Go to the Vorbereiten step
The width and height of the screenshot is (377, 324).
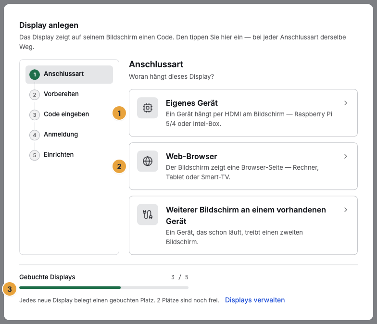click(61, 94)
